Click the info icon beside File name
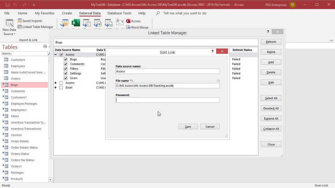The width and height of the screenshot is (335, 188). [218, 81]
